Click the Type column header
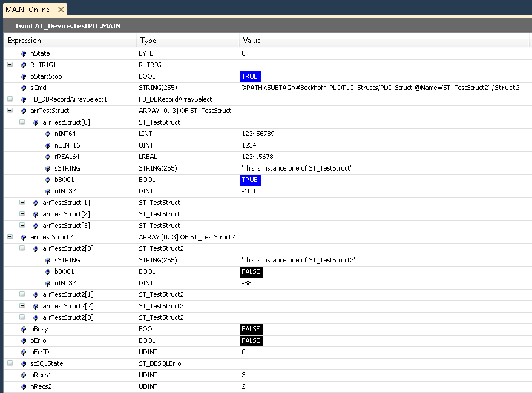The image size is (532, 393). pos(188,41)
